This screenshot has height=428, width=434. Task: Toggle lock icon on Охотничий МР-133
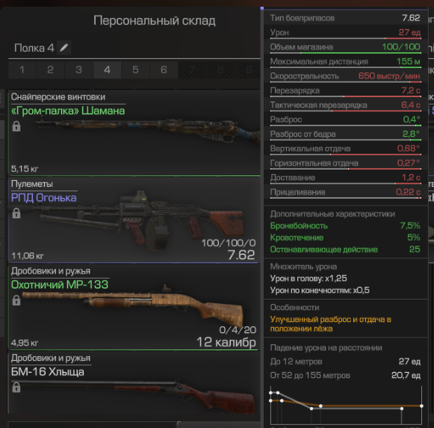(16, 300)
